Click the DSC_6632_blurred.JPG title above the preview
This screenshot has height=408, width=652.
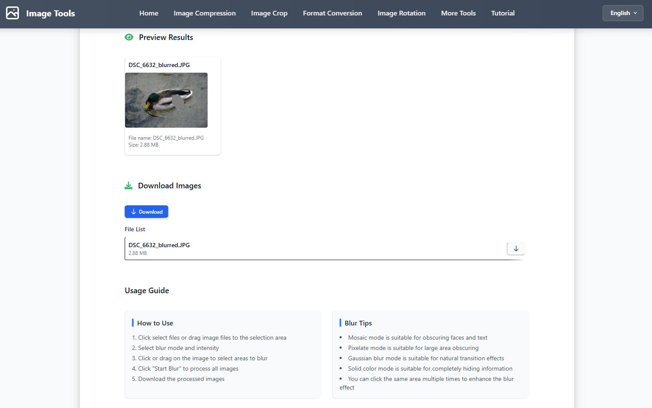click(159, 65)
